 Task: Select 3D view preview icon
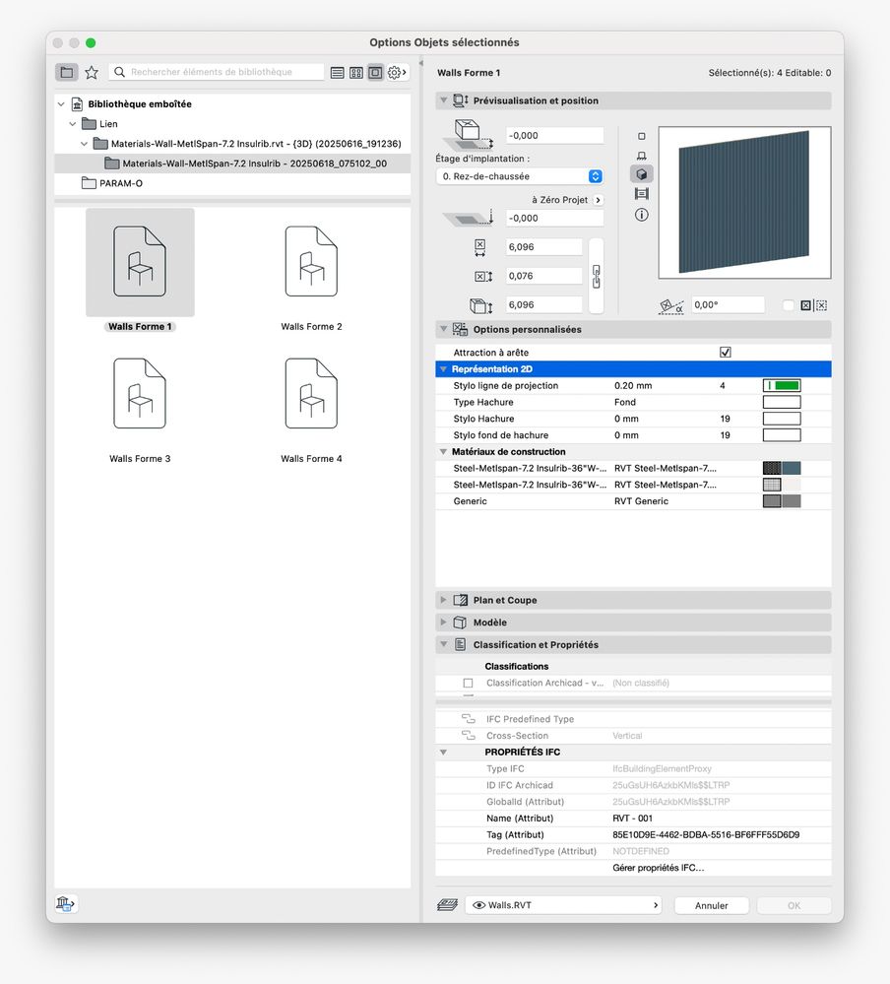point(641,173)
